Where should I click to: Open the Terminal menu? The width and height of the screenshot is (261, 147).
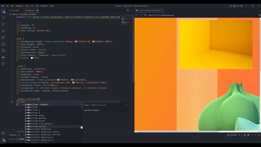[44, 6]
